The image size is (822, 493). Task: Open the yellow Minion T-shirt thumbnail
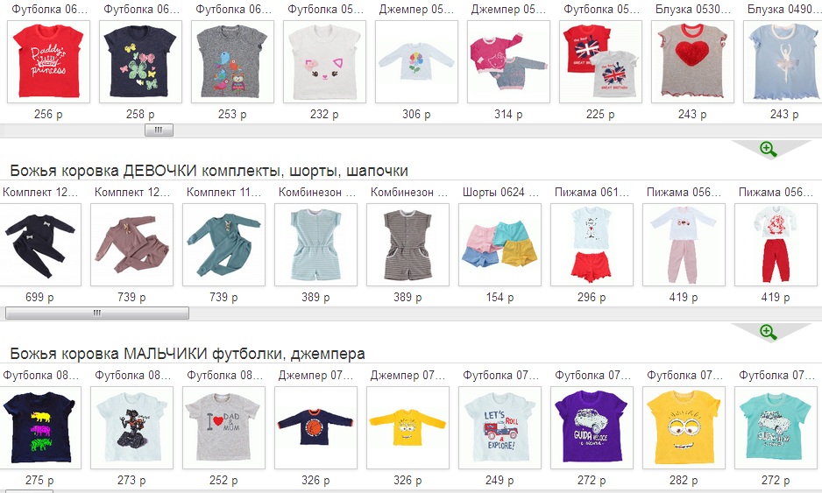pyautogui.click(x=684, y=428)
